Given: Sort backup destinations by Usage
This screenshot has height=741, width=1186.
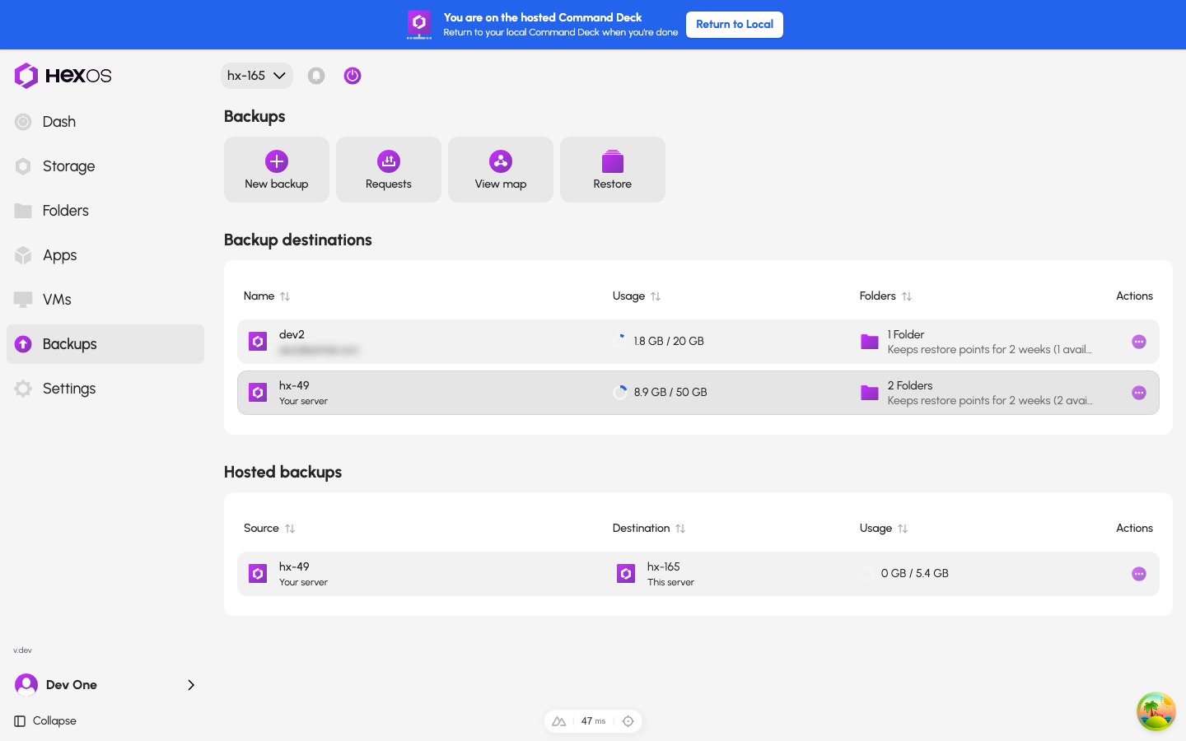Looking at the screenshot, I should click(637, 296).
